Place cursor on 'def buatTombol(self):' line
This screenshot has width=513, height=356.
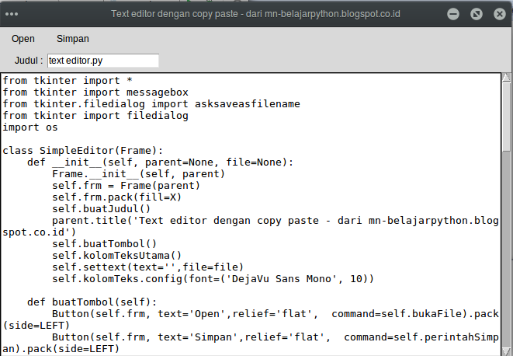pos(93,302)
